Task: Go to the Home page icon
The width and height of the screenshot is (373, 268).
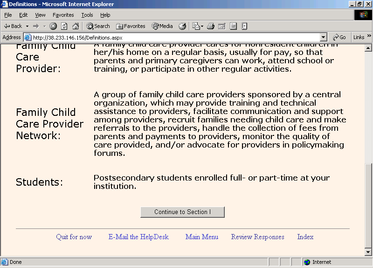Action: click(75, 26)
